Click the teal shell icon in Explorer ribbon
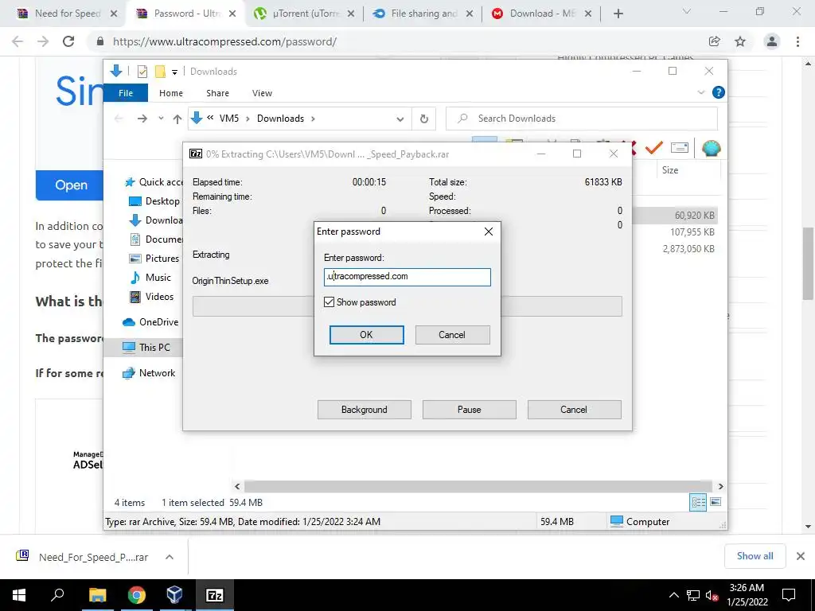Viewport: 815px width, 611px height. pos(711,149)
